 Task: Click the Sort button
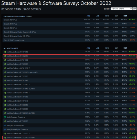pyautogui.click(x=135, y=9)
